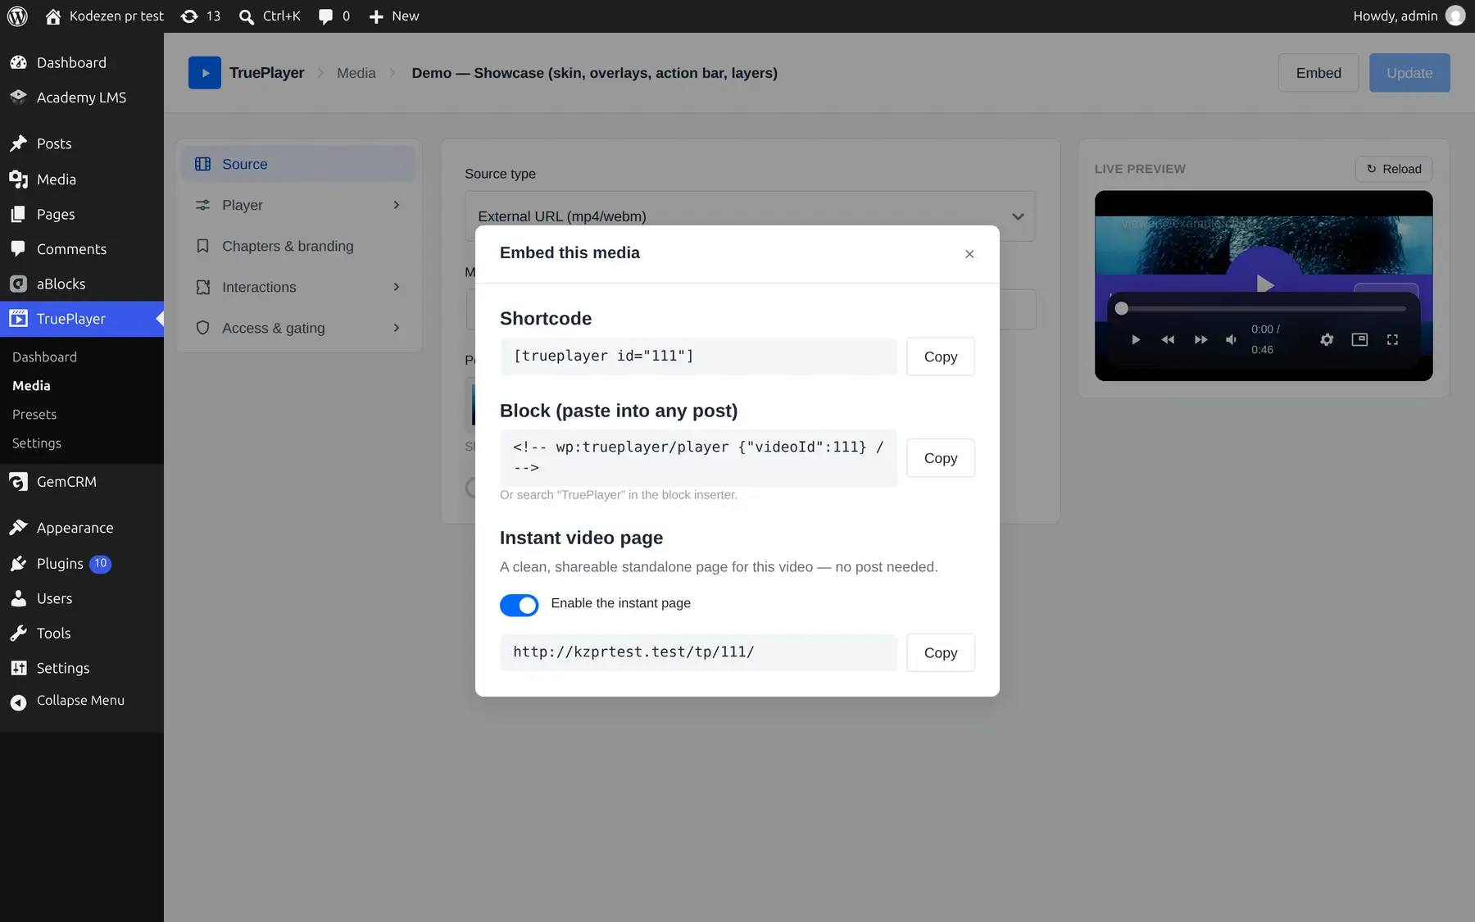The width and height of the screenshot is (1475, 922).
Task: Enter fullscreen in preview player
Action: (1392, 340)
